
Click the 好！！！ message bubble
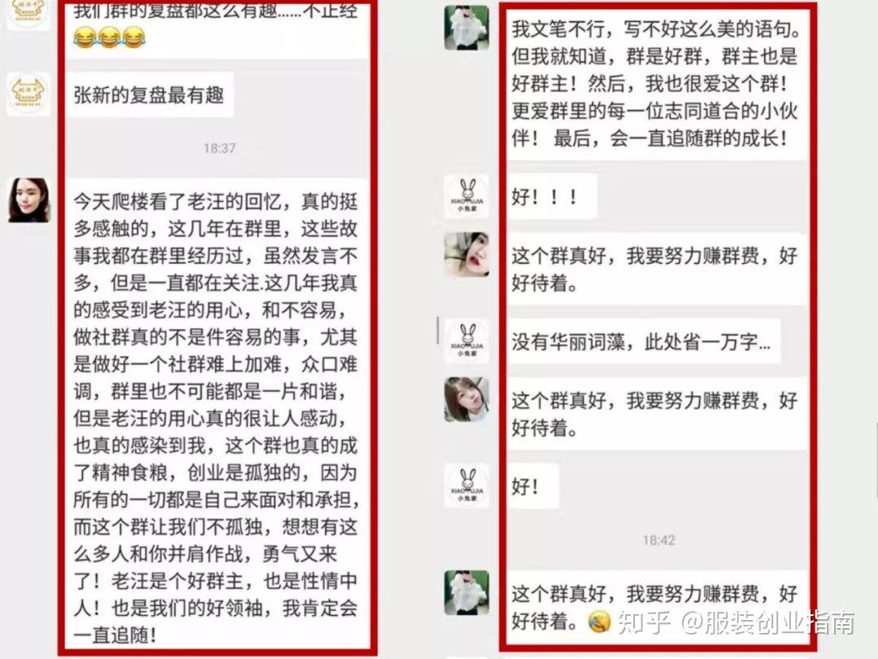pyautogui.click(x=551, y=197)
